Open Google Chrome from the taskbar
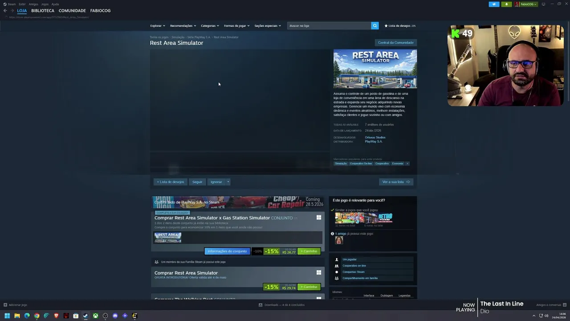 pyautogui.click(x=37, y=316)
